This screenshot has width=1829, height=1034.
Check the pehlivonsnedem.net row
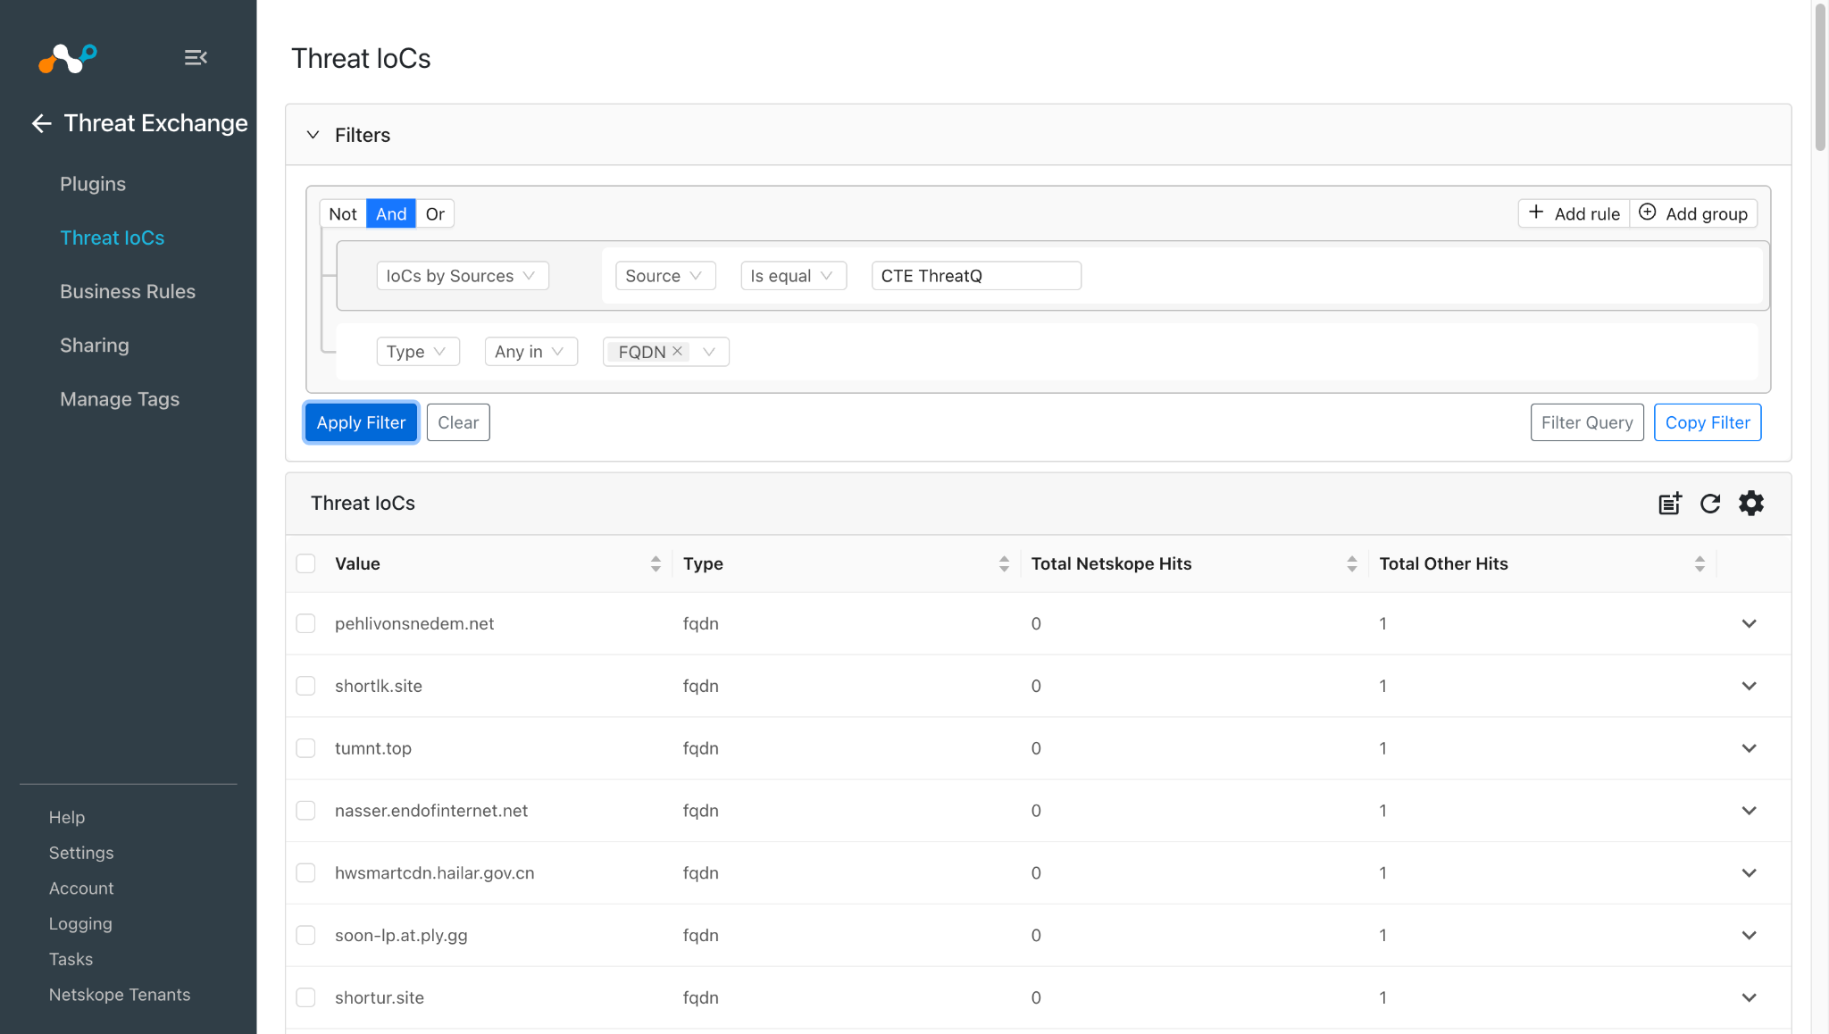305,623
